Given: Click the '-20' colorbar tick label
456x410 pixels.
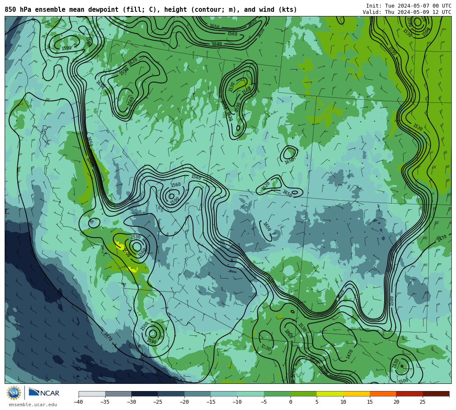Looking at the screenshot, I should 184,402.
